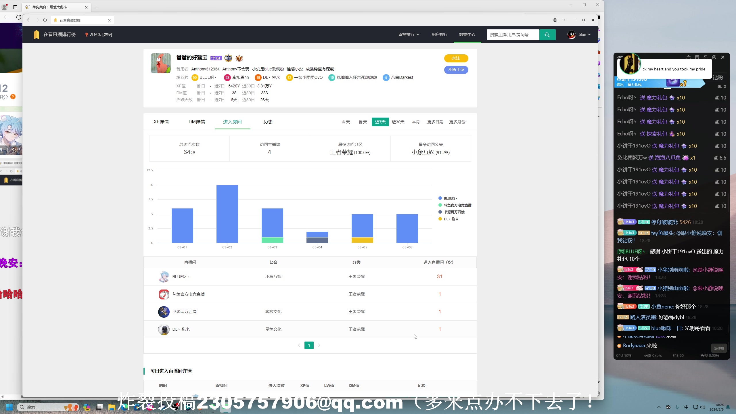The width and height of the screenshot is (736, 414).
Task: Click the inner window back arrow
Action: (x=28, y=20)
